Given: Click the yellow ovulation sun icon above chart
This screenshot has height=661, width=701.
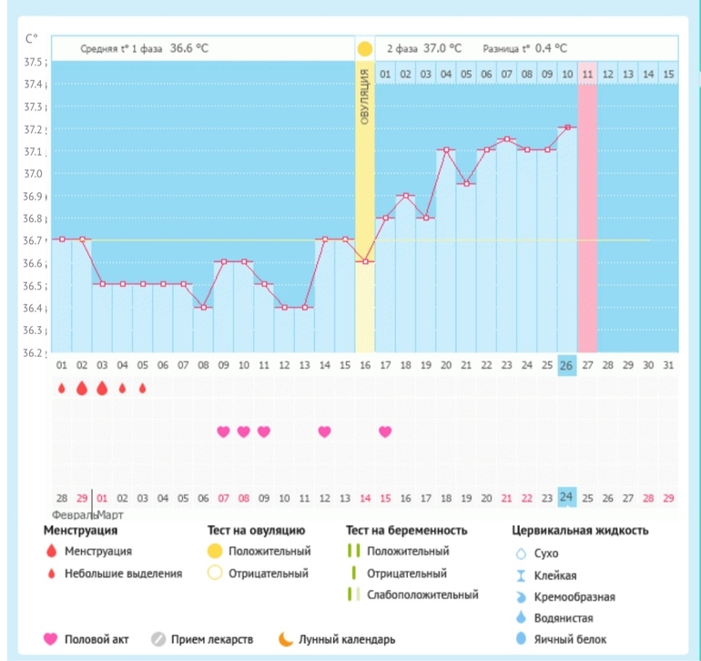Looking at the screenshot, I should click(364, 48).
